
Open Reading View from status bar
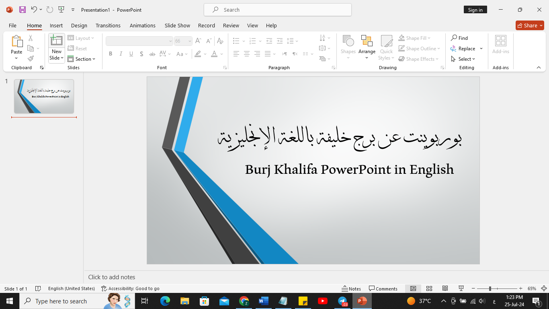[445, 288]
